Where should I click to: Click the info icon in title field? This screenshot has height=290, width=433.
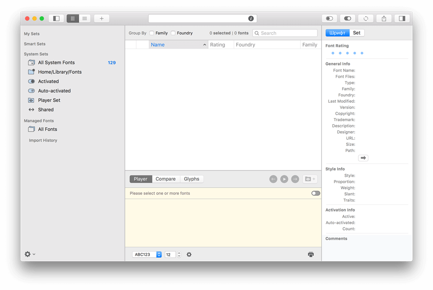pos(251,18)
